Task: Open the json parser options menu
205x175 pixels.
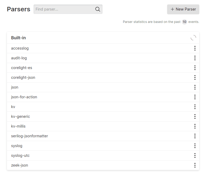Action: click(x=195, y=87)
